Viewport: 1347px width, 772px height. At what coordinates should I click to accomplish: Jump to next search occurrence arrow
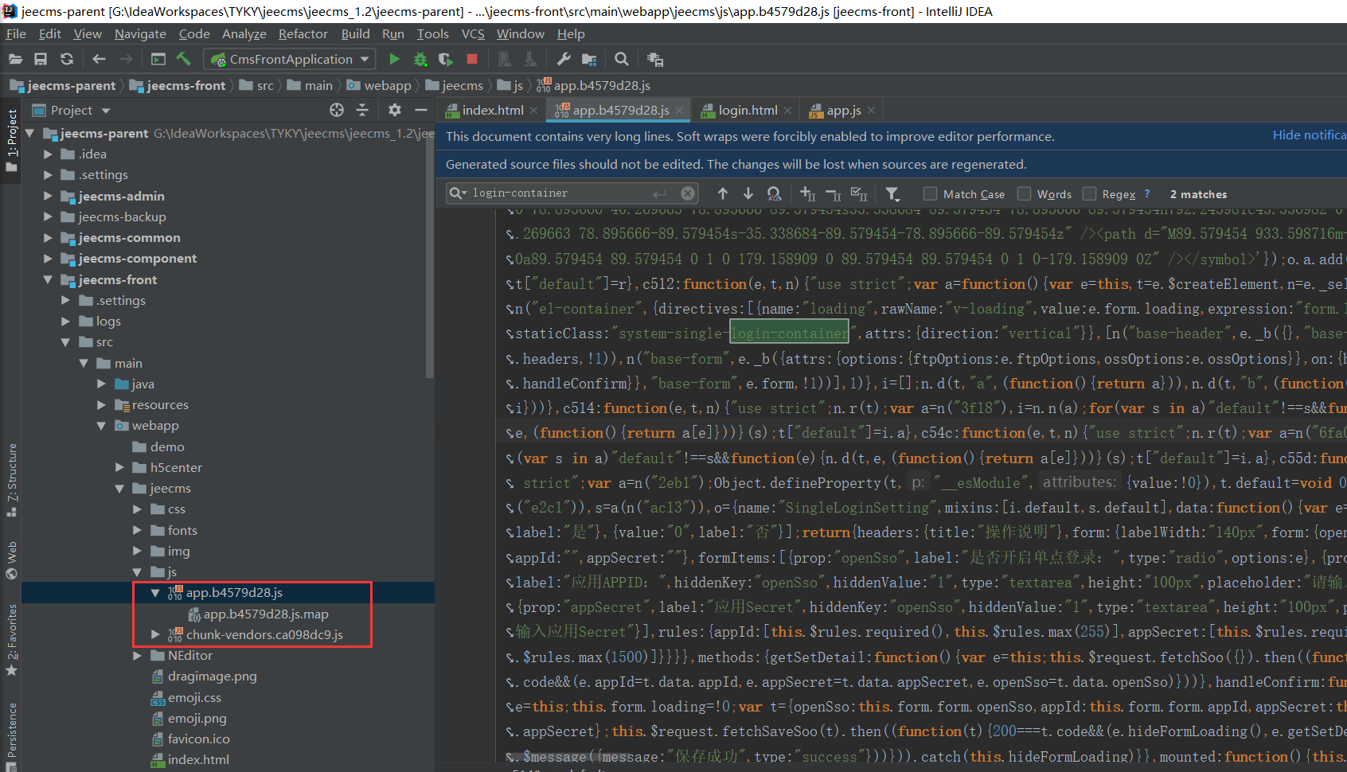click(x=748, y=193)
